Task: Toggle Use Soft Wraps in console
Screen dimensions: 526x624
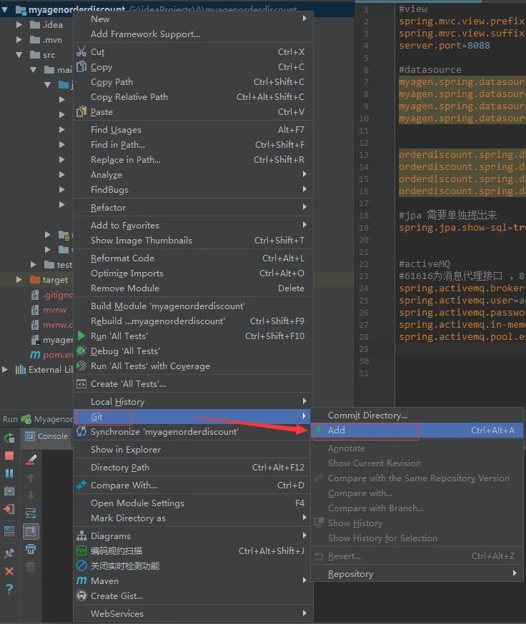Action: 31,513
